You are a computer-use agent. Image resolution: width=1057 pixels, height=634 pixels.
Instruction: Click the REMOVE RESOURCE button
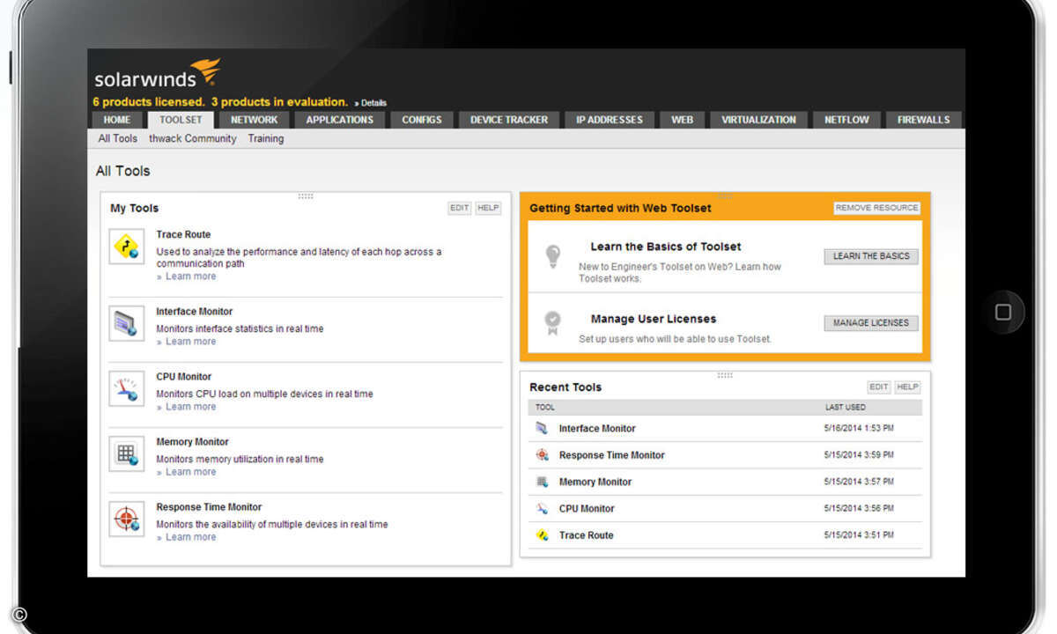point(876,208)
